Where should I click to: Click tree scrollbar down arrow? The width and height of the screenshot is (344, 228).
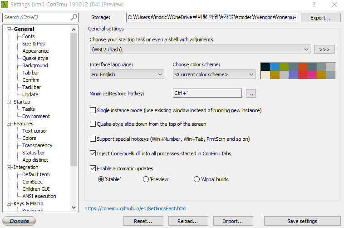(x=74, y=208)
